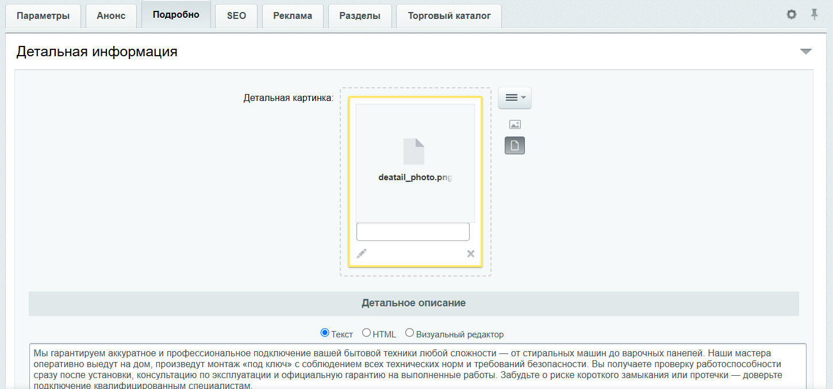Click the deatail_photo.png file thumbnail
The height and width of the screenshot is (389, 833).
click(415, 163)
